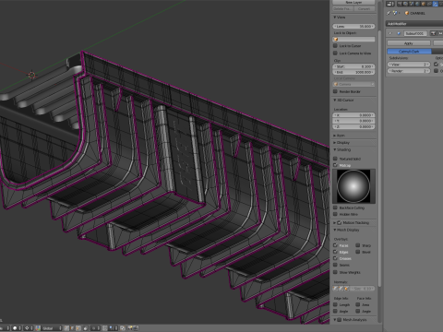Viewport: 443px width, 332px height.
Task: Open the viewport shading mode selector
Action: pos(17,328)
